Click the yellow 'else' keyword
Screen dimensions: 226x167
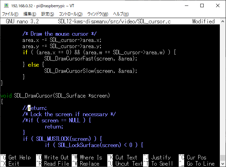click(x=34, y=65)
